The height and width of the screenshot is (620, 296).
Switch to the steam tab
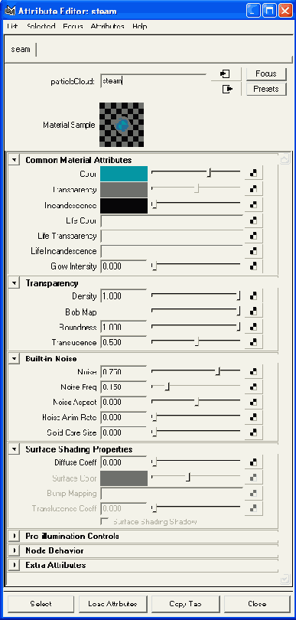(x=21, y=50)
